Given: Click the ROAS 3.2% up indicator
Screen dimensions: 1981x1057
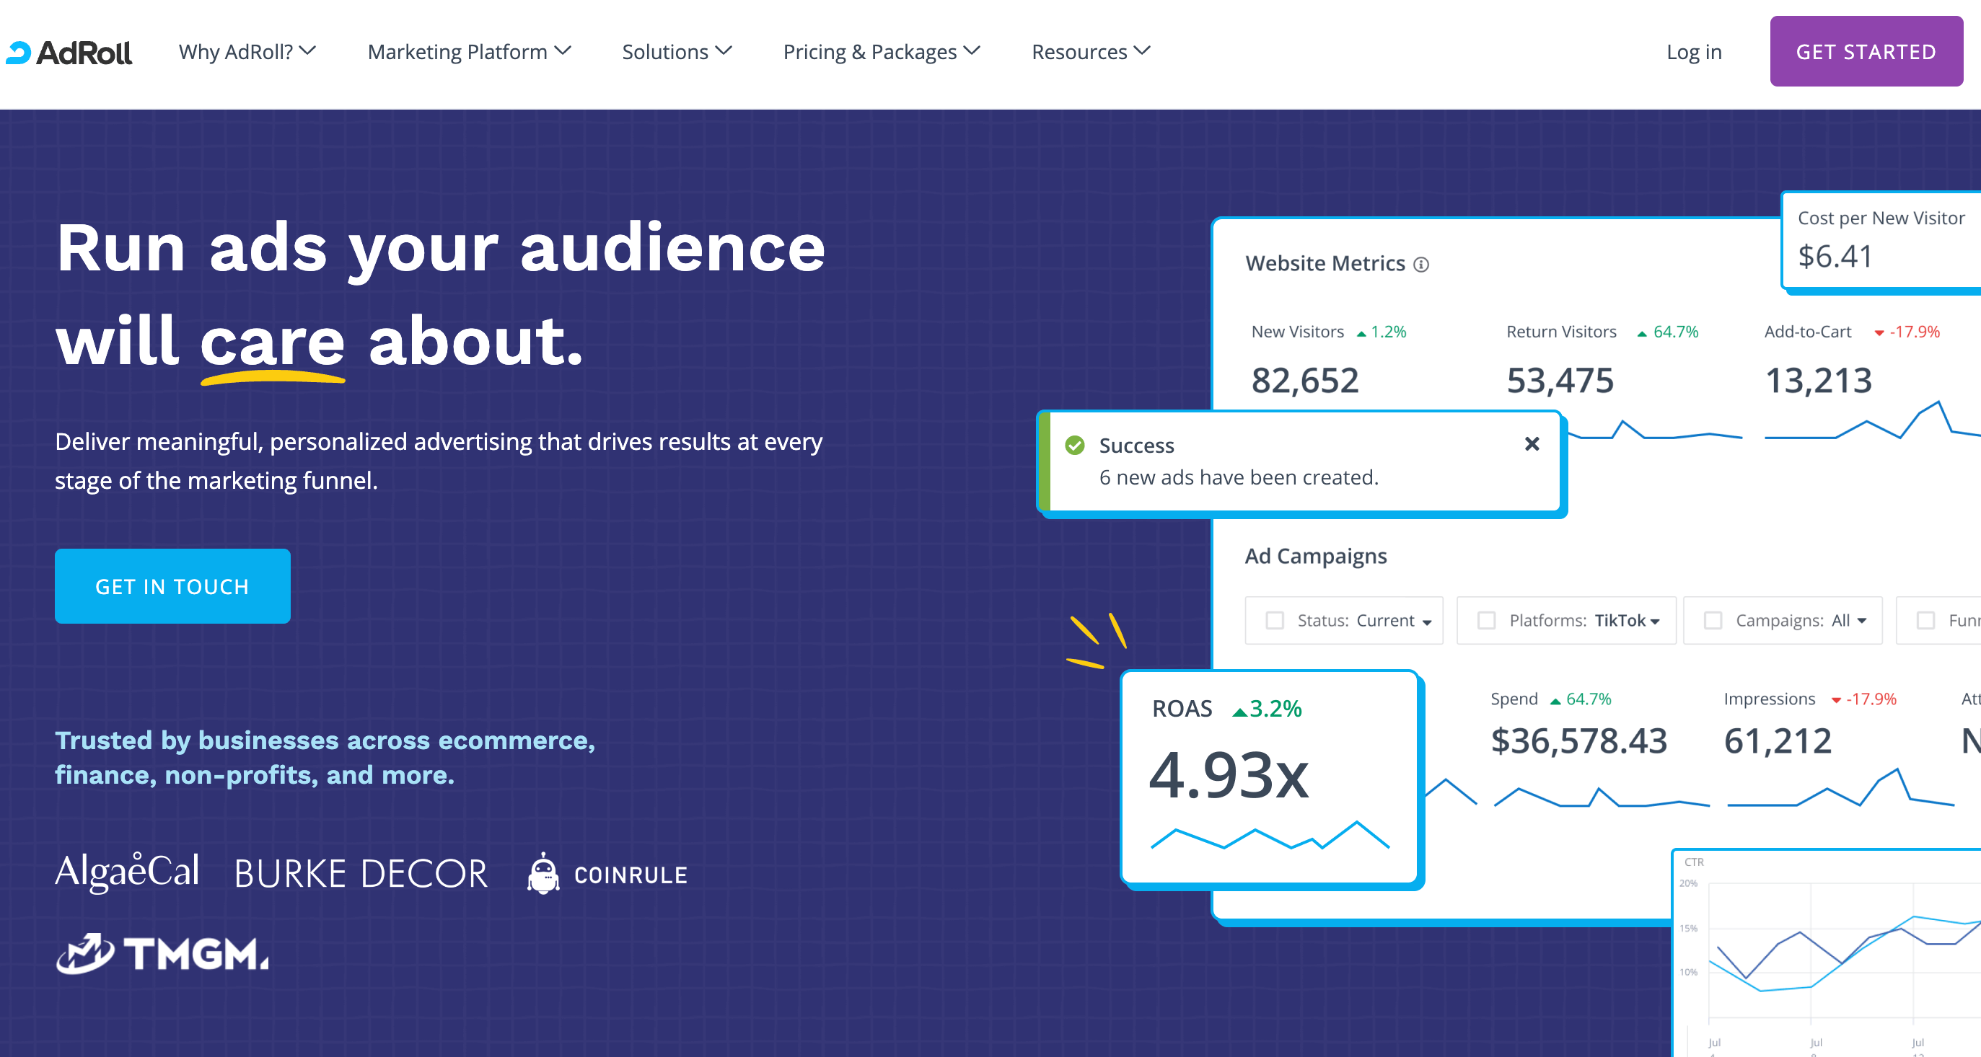Looking at the screenshot, I should point(1267,709).
